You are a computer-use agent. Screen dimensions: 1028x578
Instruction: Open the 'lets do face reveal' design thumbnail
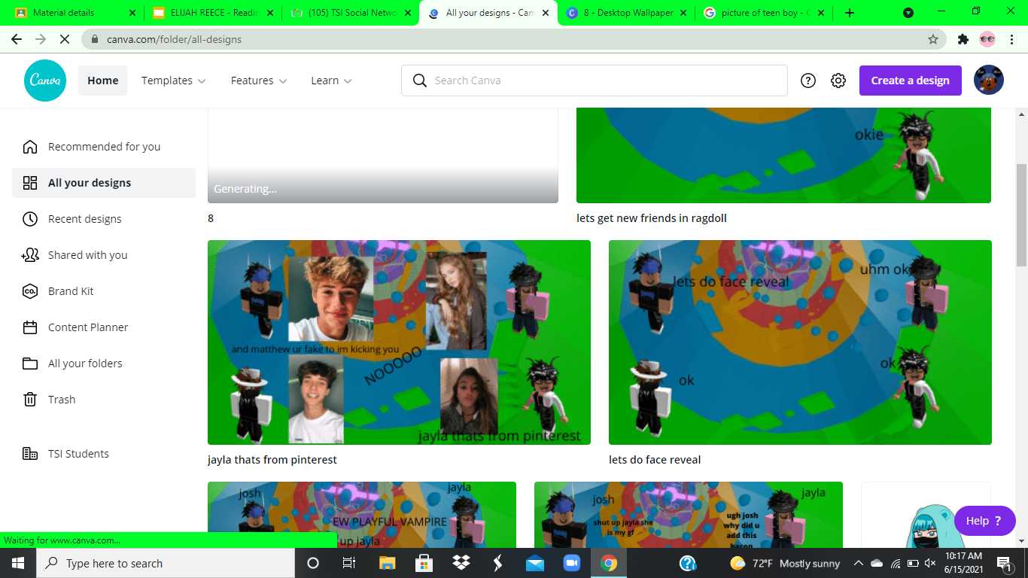pos(800,342)
